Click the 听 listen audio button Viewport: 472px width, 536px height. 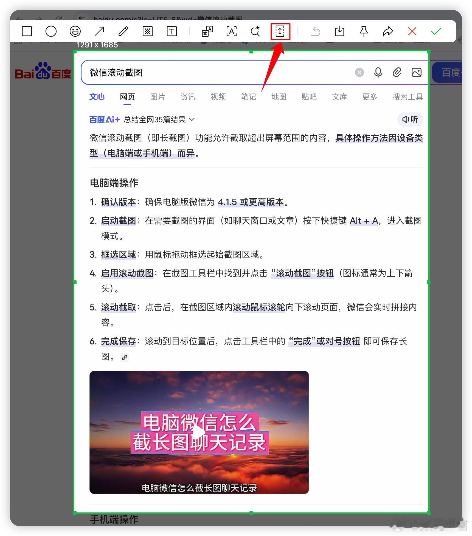[410, 119]
